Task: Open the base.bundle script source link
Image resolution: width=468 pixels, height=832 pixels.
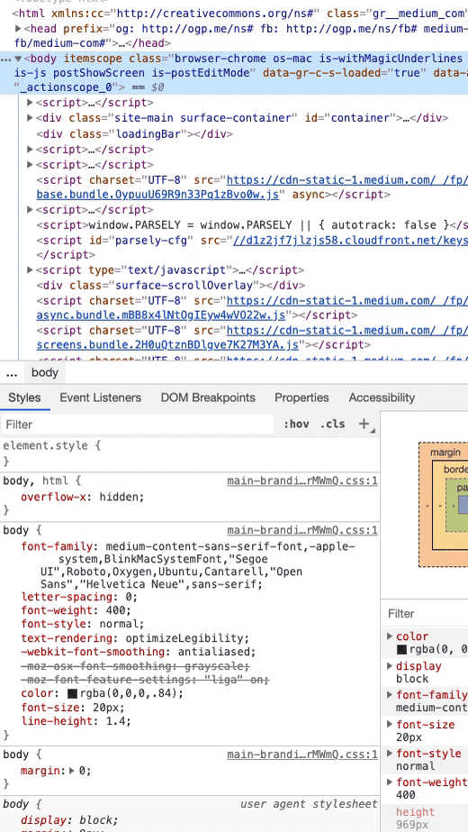Action: click(157, 194)
